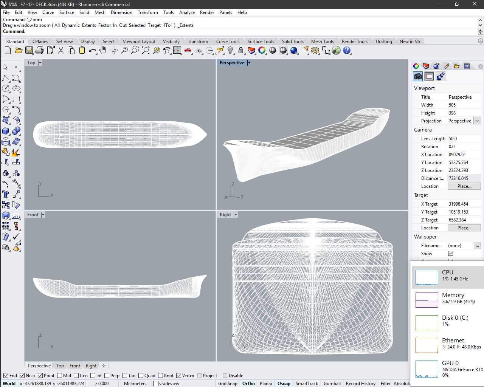Click the wallpaper Filename browse button

[478, 246]
